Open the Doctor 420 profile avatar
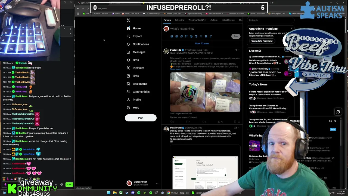Screen dimensions: 348x196 [x=166, y=51]
